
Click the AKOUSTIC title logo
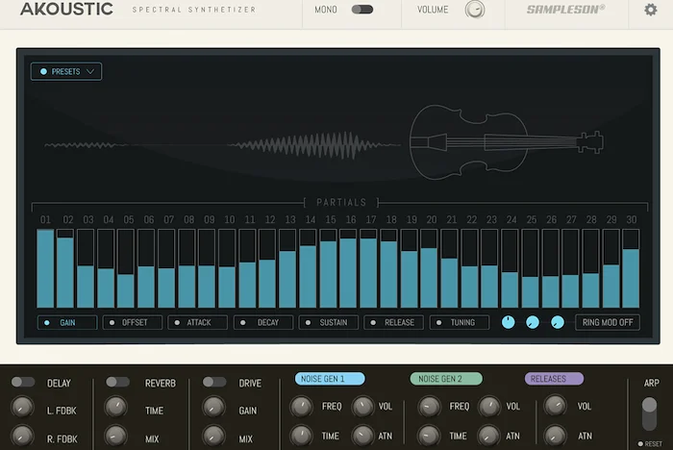66,9
